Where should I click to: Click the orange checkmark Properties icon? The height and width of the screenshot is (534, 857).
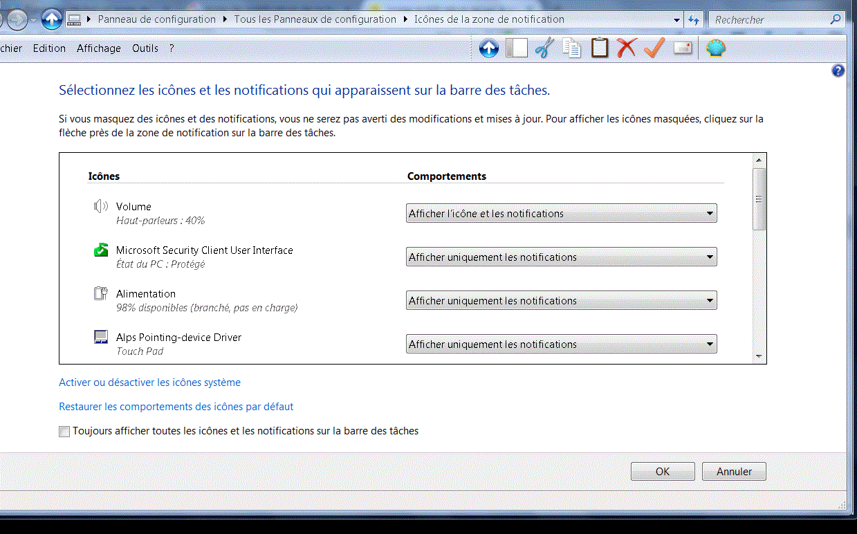pos(654,48)
